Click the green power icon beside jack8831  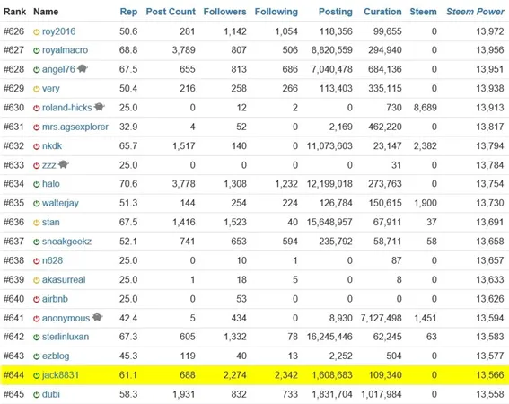coord(36,376)
